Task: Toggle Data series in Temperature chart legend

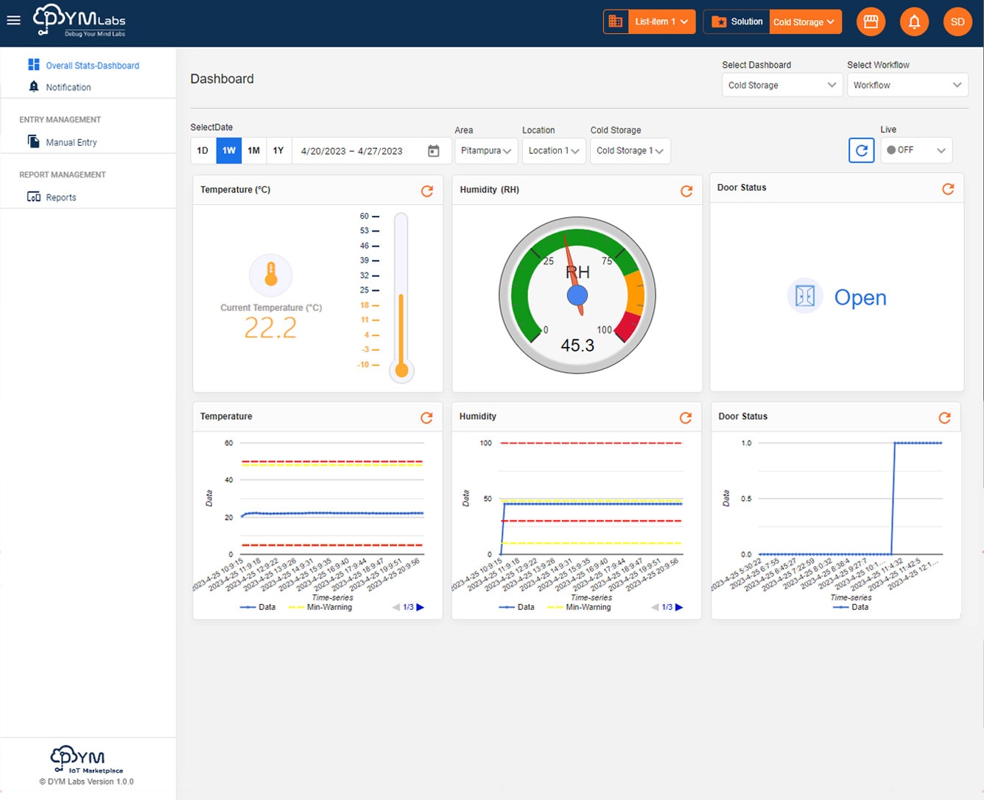Action: (x=258, y=607)
